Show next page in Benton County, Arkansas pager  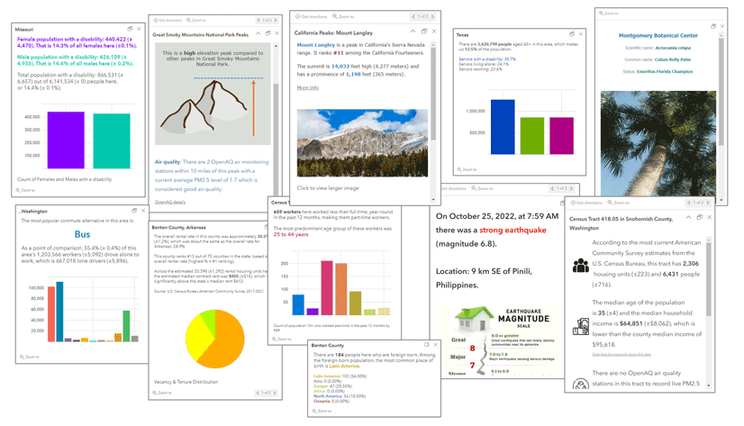[275, 393]
